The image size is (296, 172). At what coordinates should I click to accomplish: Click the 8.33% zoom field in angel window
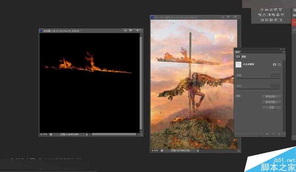pos(155,151)
